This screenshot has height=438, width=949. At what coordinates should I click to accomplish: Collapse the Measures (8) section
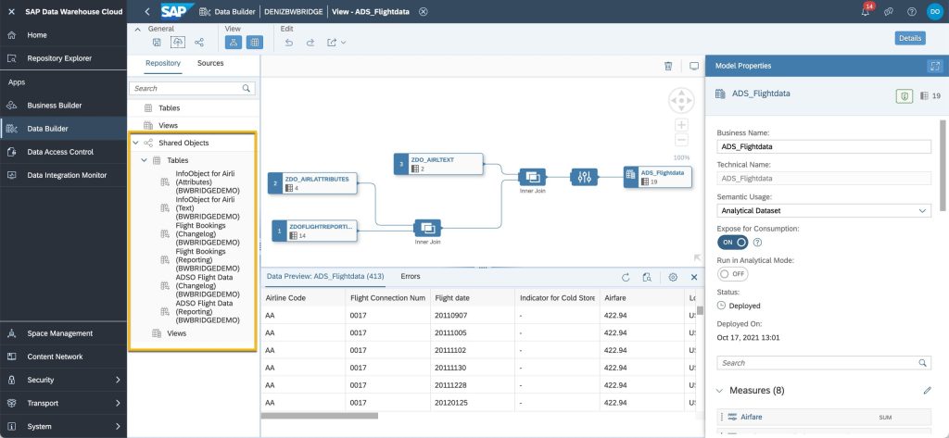tap(719, 391)
